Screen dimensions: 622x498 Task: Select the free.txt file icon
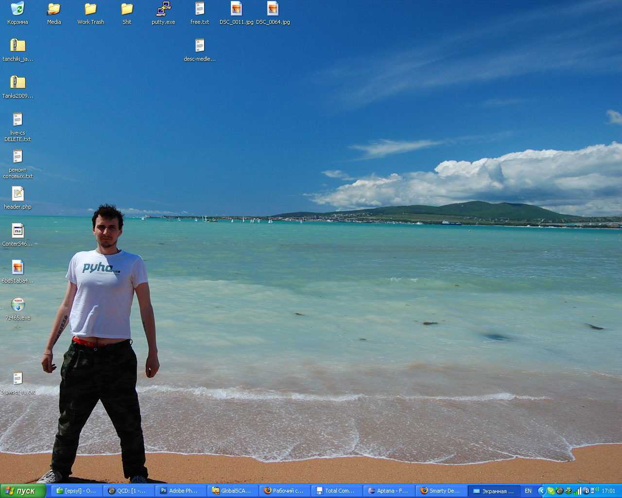[x=200, y=9]
